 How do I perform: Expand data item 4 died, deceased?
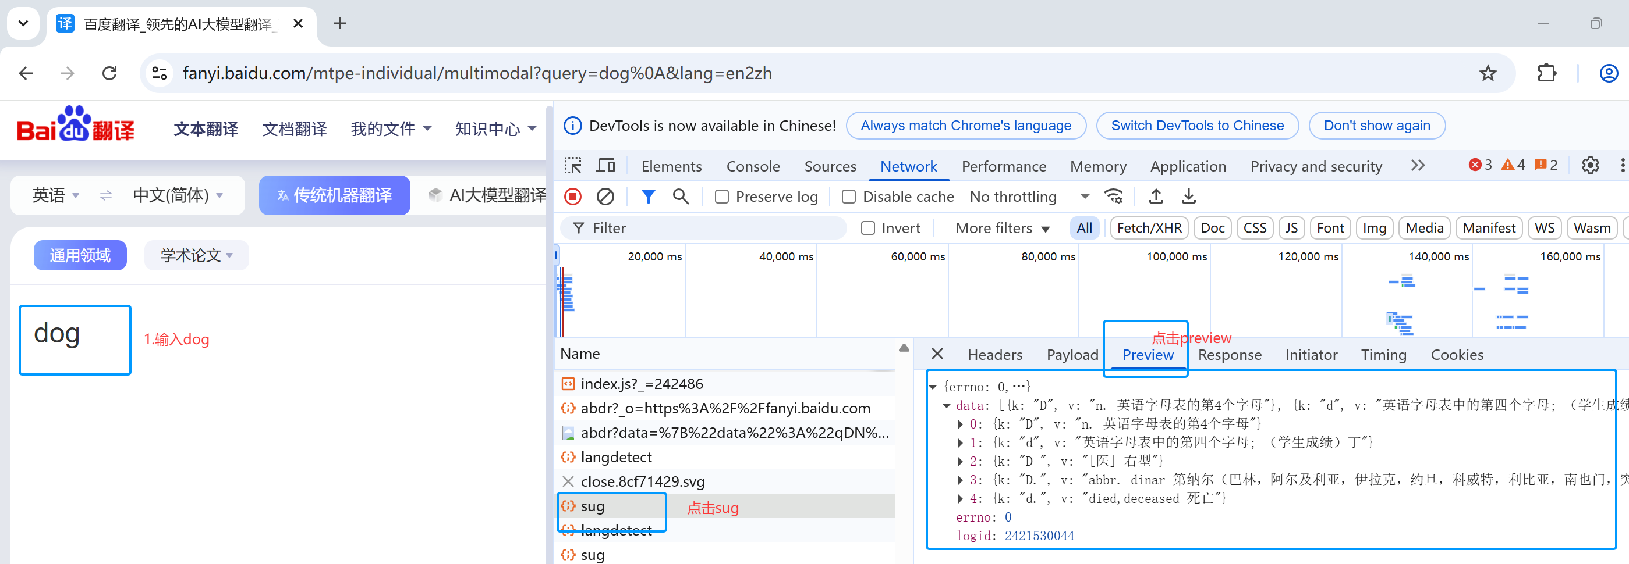tap(961, 498)
